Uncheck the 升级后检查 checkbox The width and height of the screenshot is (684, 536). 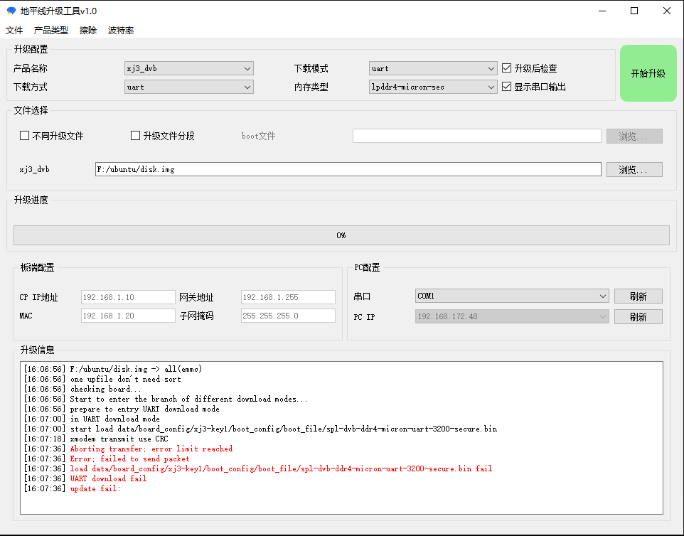pos(507,68)
